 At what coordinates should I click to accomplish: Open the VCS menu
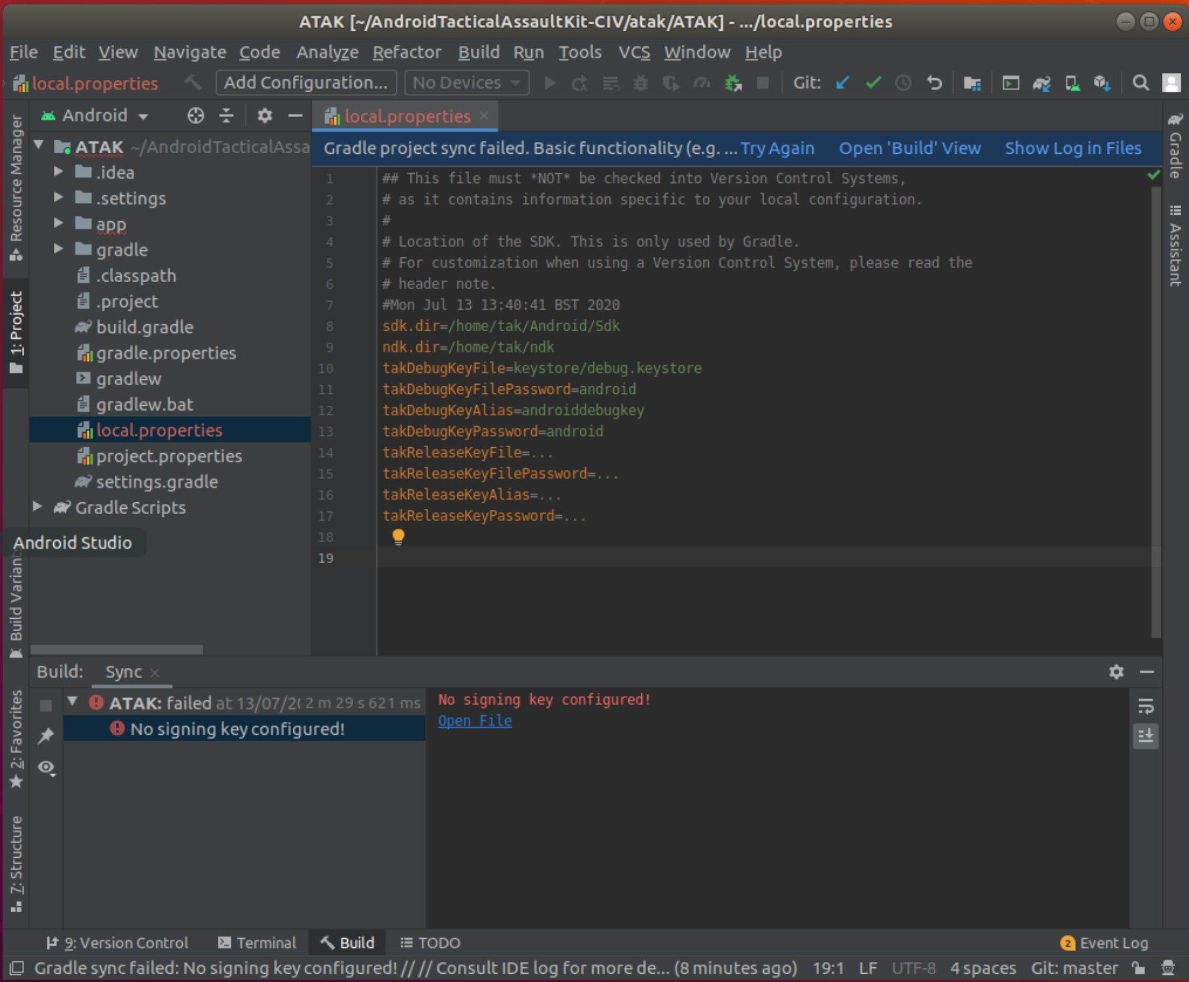(x=634, y=52)
